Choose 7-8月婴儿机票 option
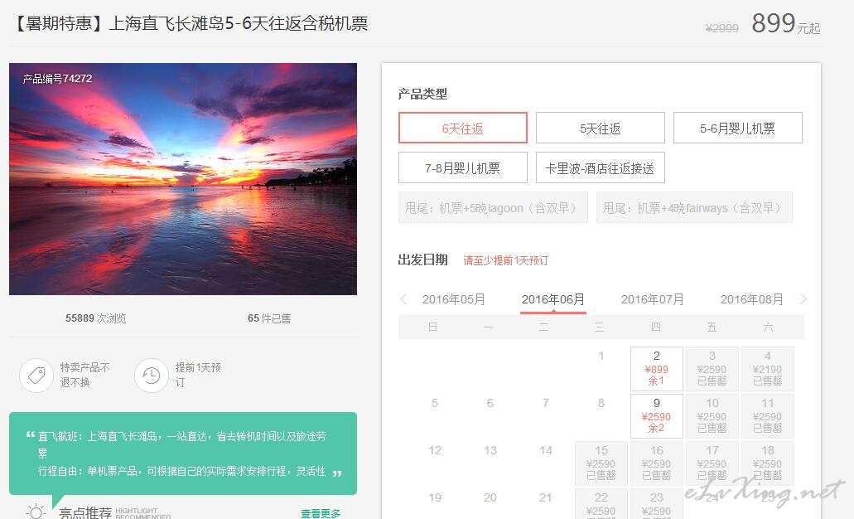This screenshot has width=854, height=519. 463,168
